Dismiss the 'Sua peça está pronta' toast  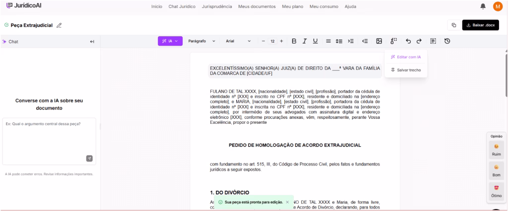pos(287,202)
